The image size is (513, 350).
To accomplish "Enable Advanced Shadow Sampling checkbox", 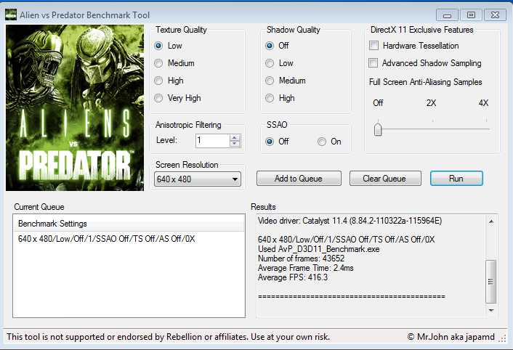I will [373, 62].
